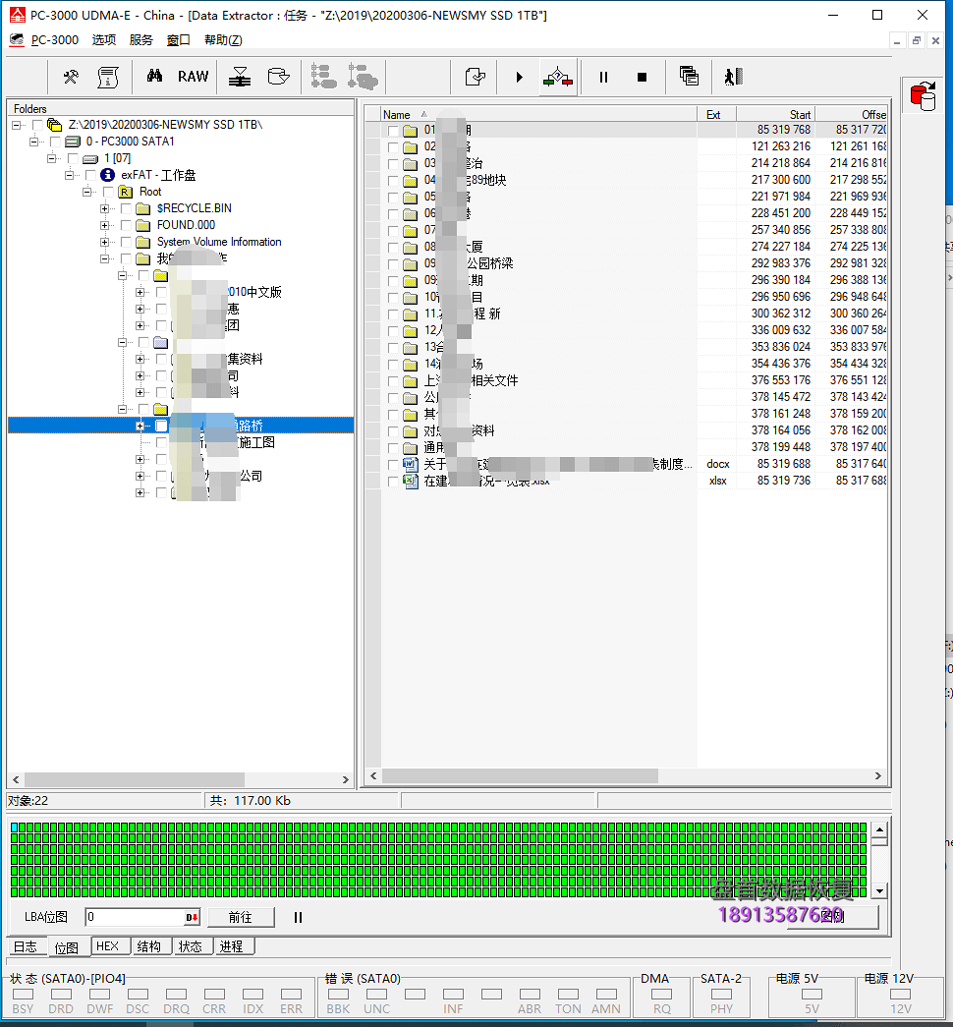Click the LBA位图 input field
Screen dimensions: 953x1027
[137, 917]
